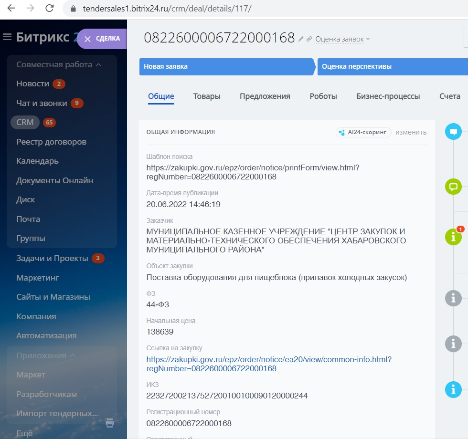Click the green chat timeline icon
This screenshot has width=468, height=439.
pyautogui.click(x=453, y=186)
